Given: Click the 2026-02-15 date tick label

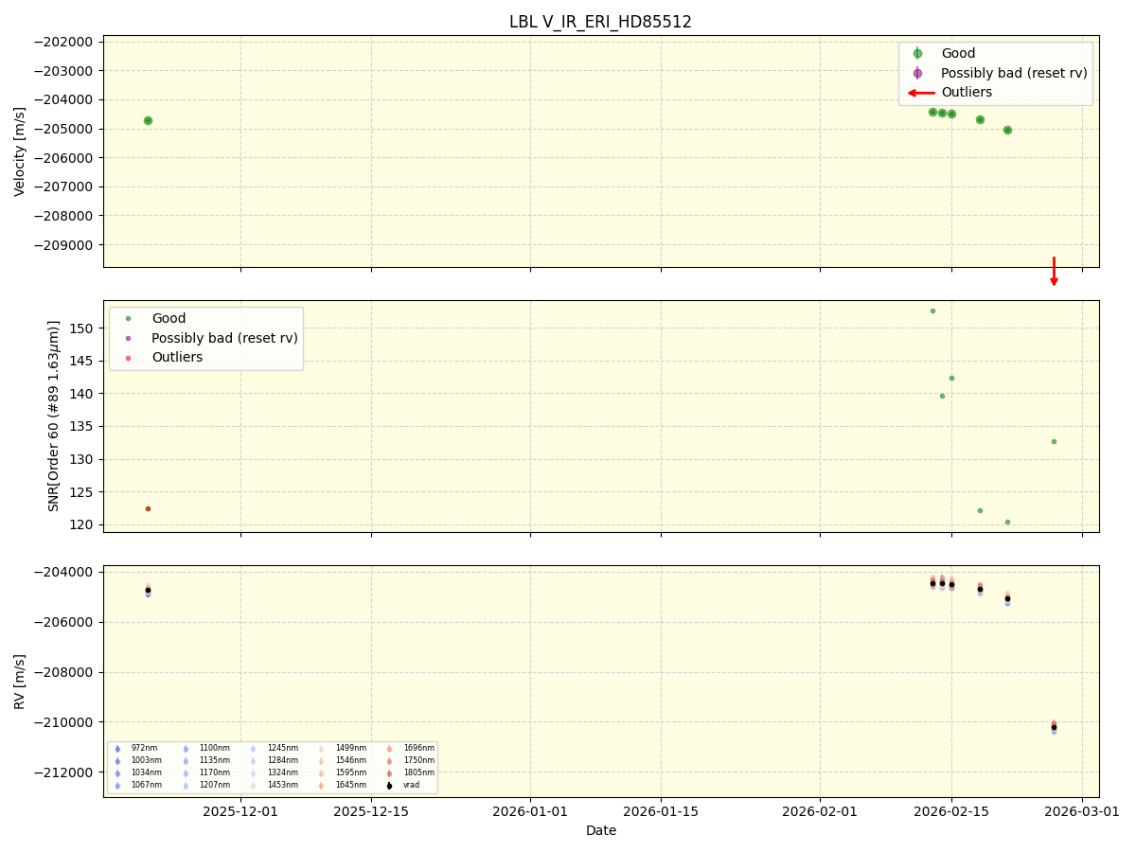Looking at the screenshot, I should (951, 811).
